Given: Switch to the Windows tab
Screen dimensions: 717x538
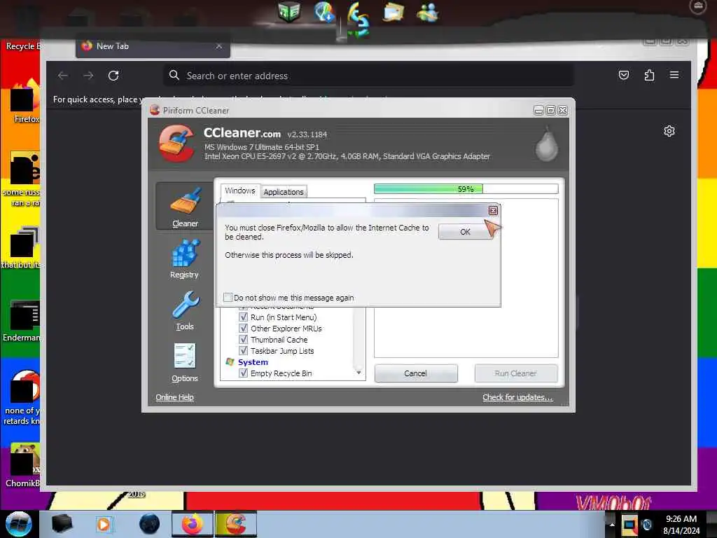Looking at the screenshot, I should pyautogui.click(x=240, y=191).
